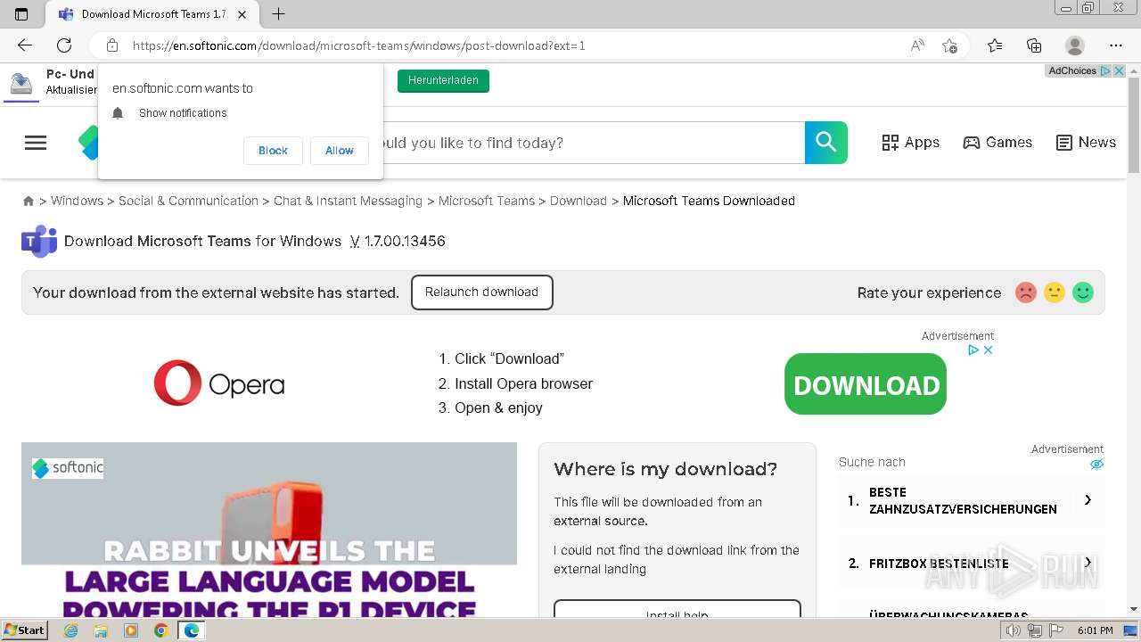The width and height of the screenshot is (1141, 642).
Task: Open the Apps section
Action: tap(910, 143)
